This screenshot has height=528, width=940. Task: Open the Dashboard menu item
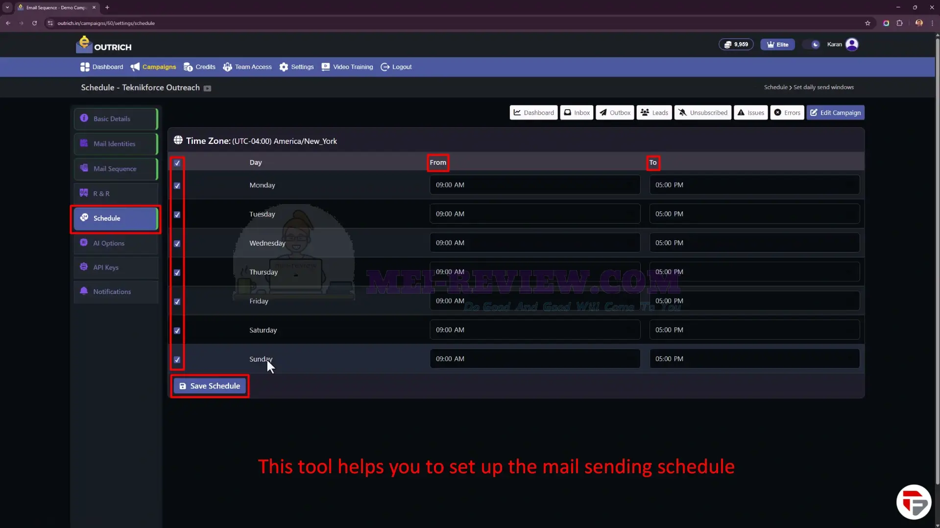click(102, 67)
